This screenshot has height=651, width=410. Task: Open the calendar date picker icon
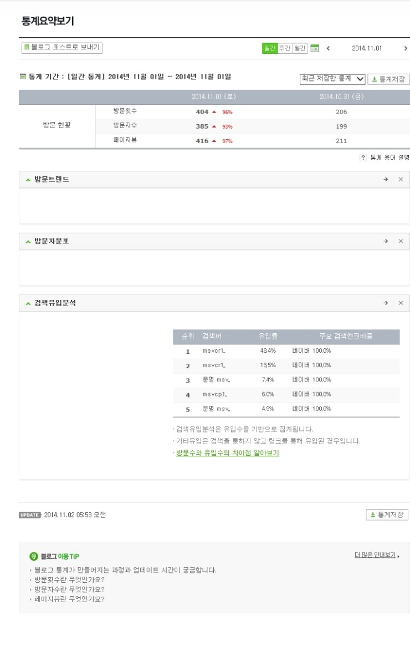coord(315,49)
